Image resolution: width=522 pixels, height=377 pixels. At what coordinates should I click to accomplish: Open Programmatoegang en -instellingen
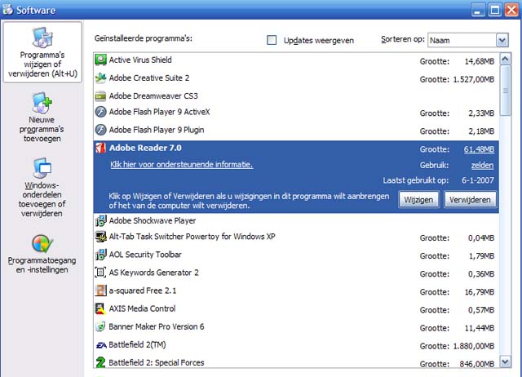pyautogui.click(x=42, y=254)
